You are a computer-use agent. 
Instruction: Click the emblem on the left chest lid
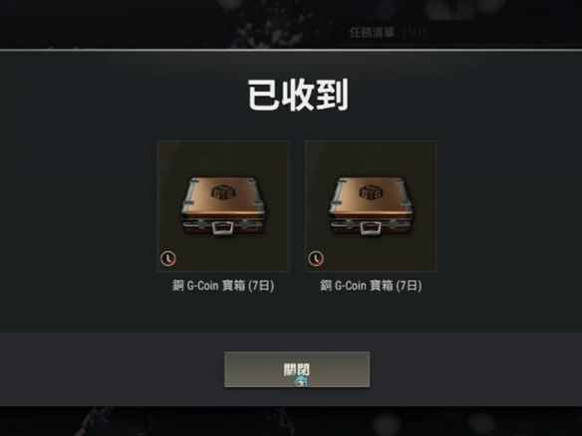pyautogui.click(x=224, y=192)
